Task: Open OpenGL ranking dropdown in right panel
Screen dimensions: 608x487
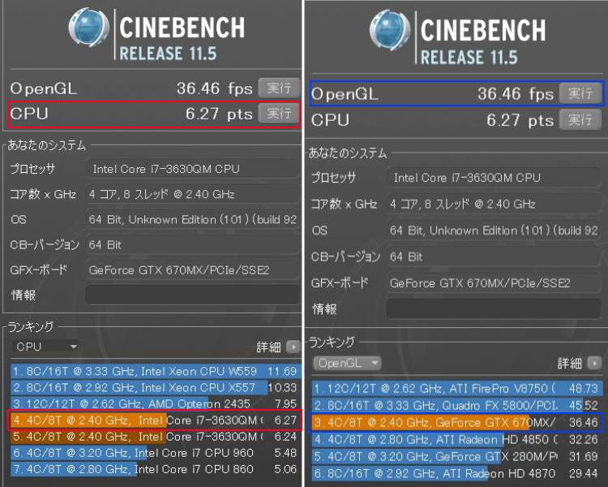Action: (x=347, y=363)
